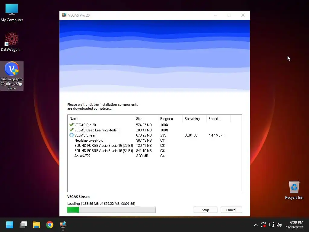The height and width of the screenshot is (232, 309).
Task: Sort list by Size column header
Action: (146, 118)
